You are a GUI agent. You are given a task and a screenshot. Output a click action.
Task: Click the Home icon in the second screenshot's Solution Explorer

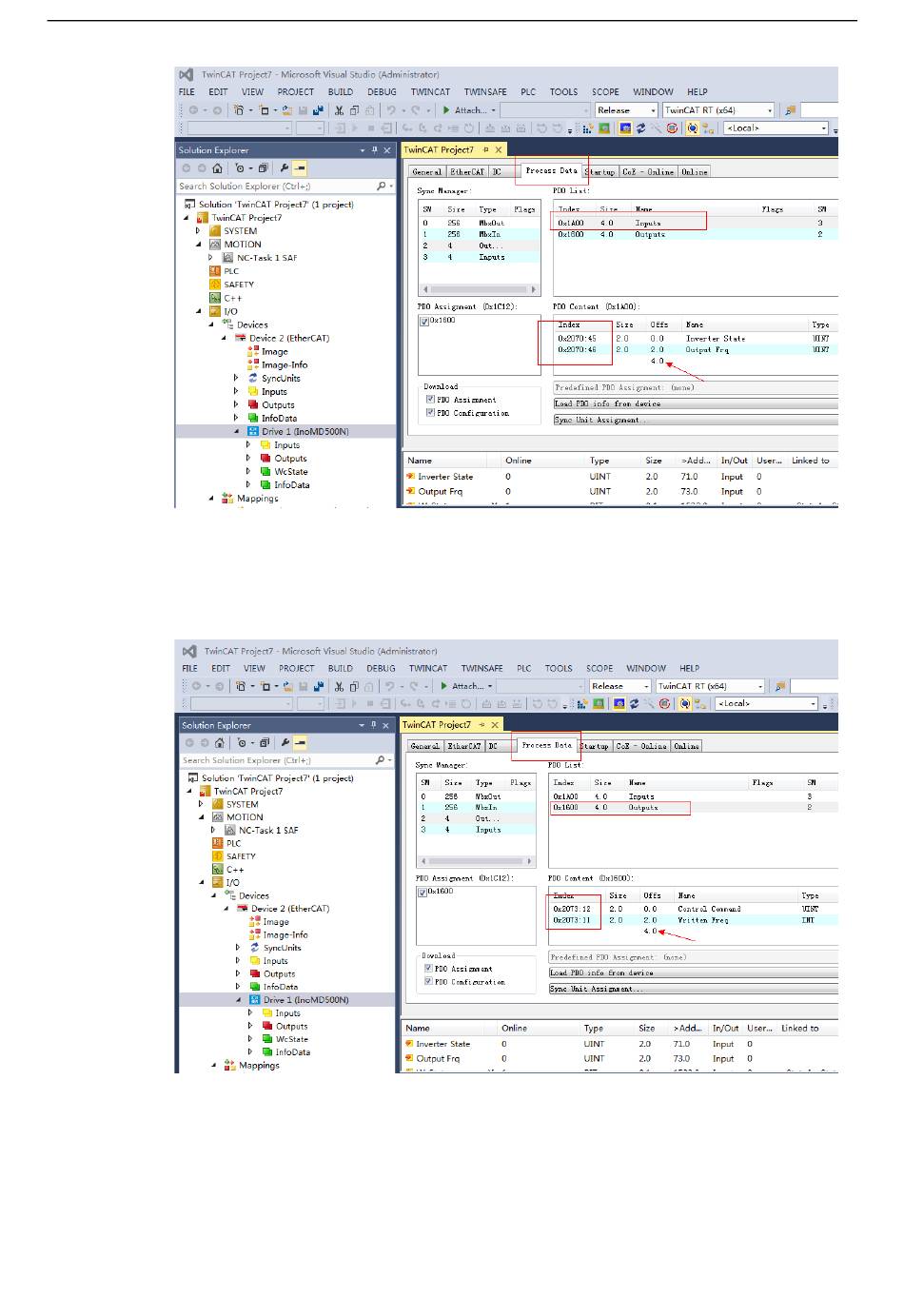pyautogui.click(x=219, y=743)
